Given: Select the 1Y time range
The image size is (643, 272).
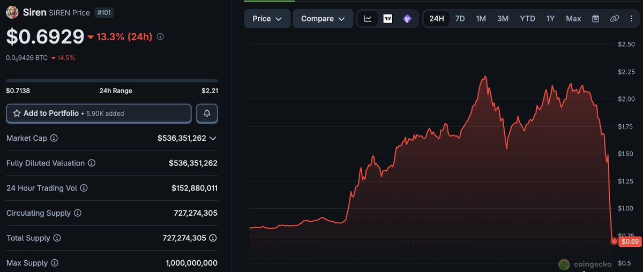Looking at the screenshot, I should pyautogui.click(x=550, y=19).
